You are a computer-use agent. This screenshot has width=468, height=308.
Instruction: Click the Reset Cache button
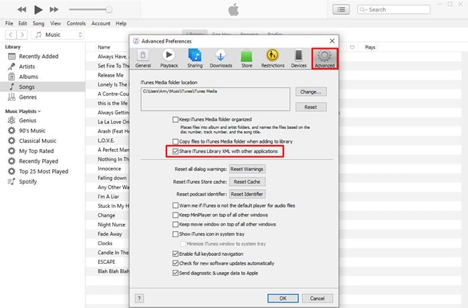(x=247, y=182)
